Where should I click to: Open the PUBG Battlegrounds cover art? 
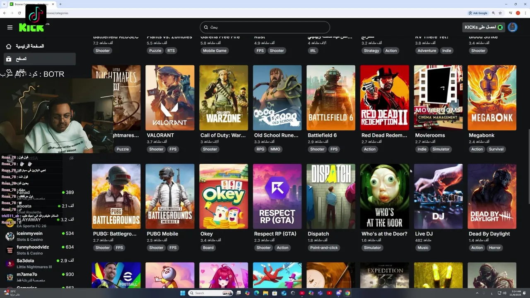tap(116, 196)
